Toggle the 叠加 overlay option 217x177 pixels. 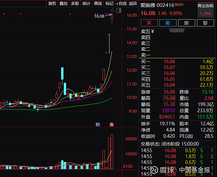click(63, 4)
